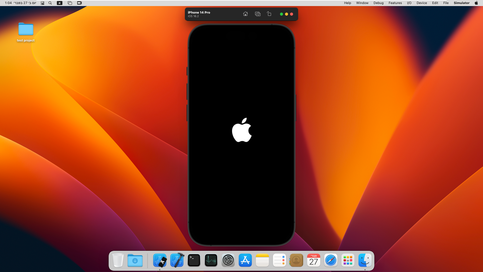This screenshot has width=483, height=272.
Task: Open Terminal from the Dock
Action: [194, 260]
